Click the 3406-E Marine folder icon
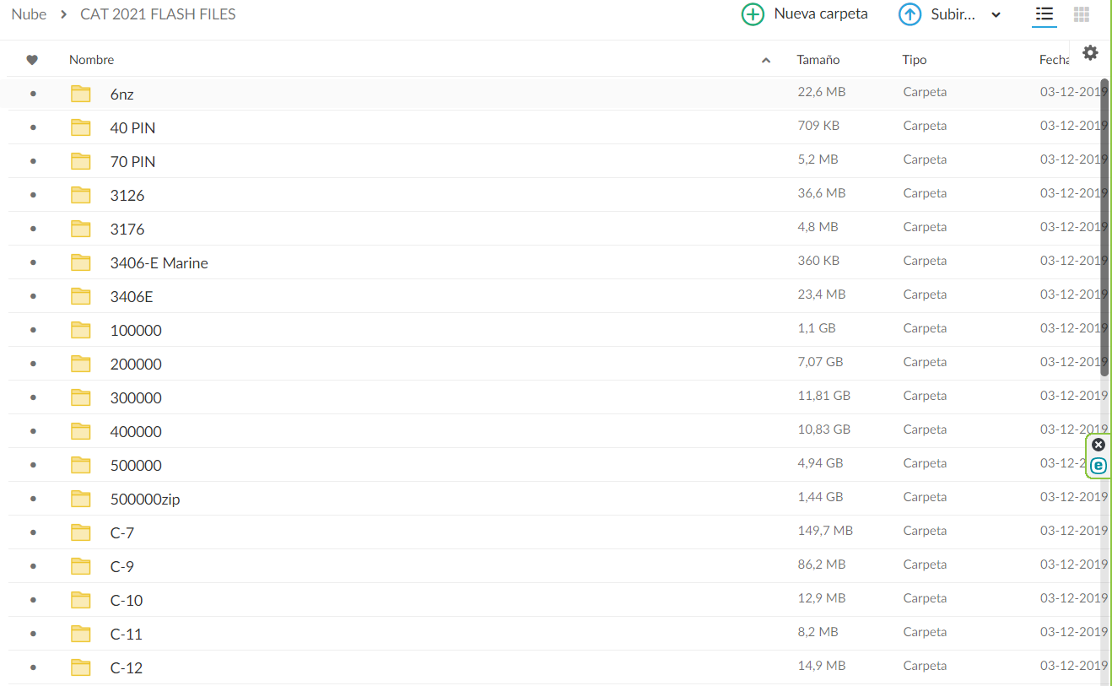Viewport: 1112px width, 686px height. pyautogui.click(x=81, y=262)
